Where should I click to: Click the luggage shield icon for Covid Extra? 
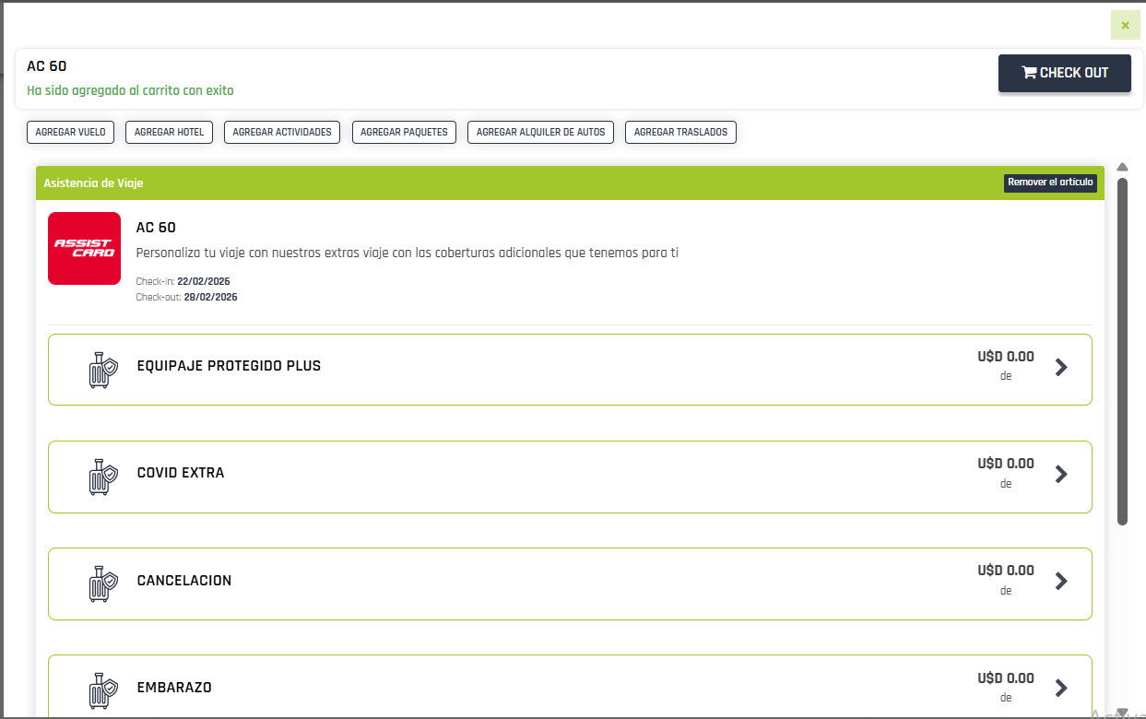[x=102, y=477]
